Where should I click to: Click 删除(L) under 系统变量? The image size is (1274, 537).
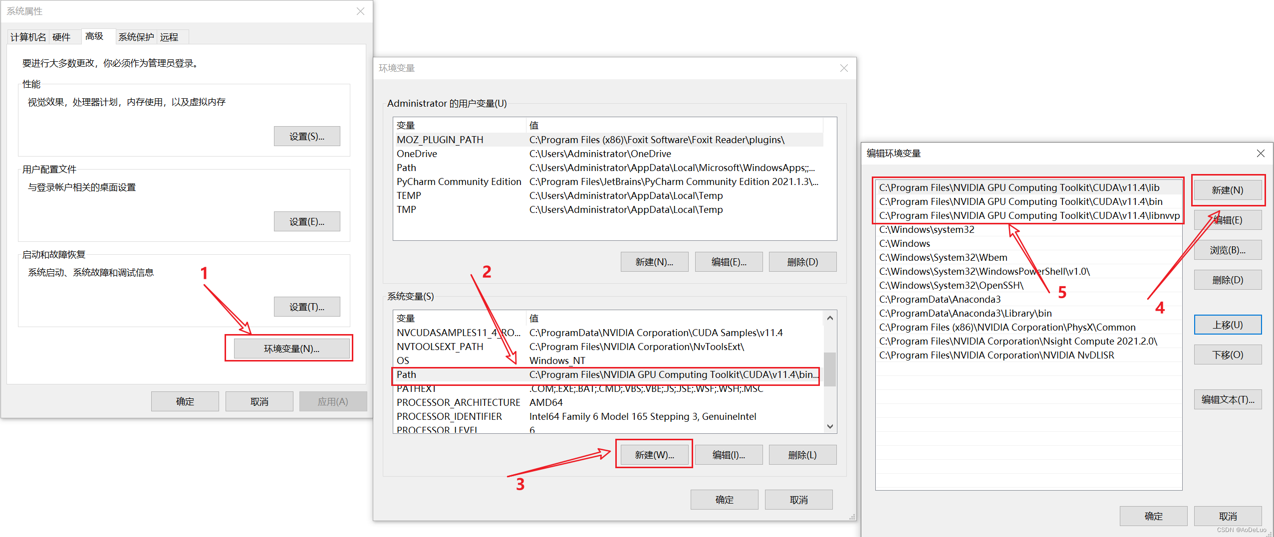coord(802,454)
